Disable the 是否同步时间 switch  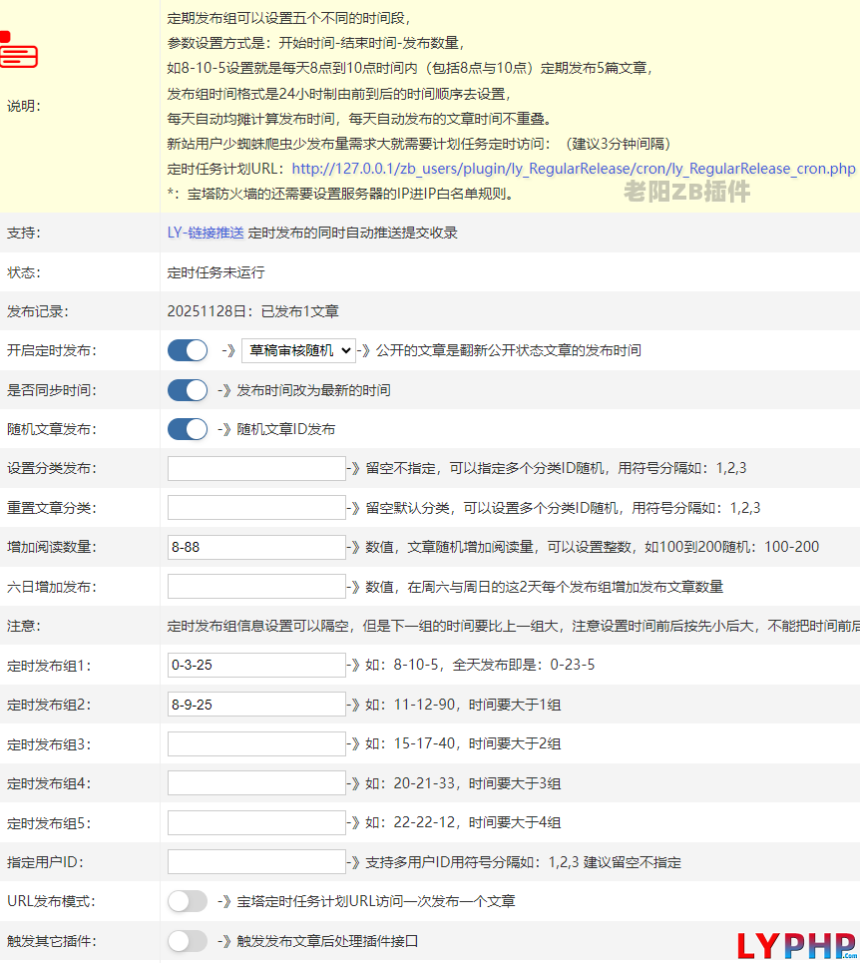[188, 390]
